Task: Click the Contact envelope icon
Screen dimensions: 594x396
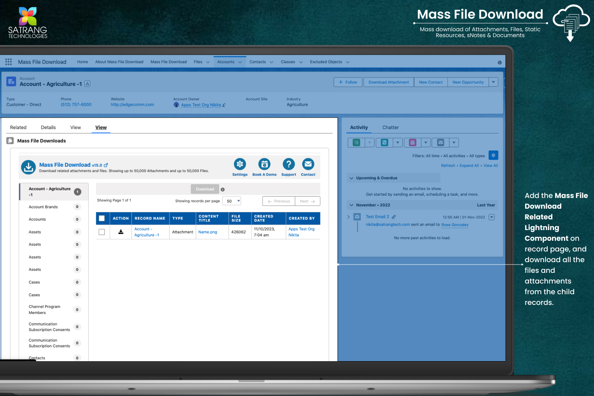Action: (308, 164)
